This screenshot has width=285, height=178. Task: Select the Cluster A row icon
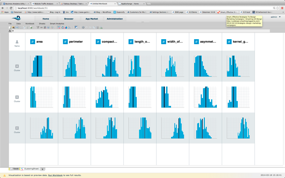click(17, 66)
